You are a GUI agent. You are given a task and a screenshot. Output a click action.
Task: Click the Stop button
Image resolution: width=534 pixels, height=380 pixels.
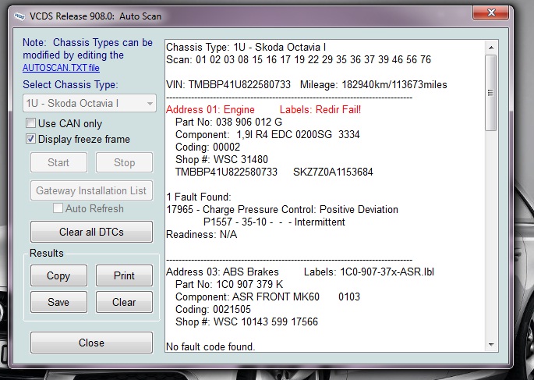[124, 162]
